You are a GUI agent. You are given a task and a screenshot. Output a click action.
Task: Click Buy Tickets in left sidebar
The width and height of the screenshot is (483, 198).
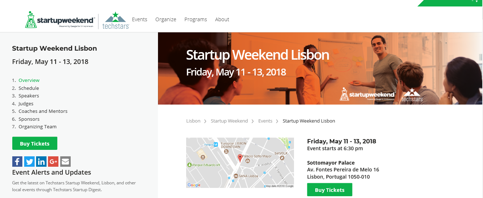click(35, 143)
